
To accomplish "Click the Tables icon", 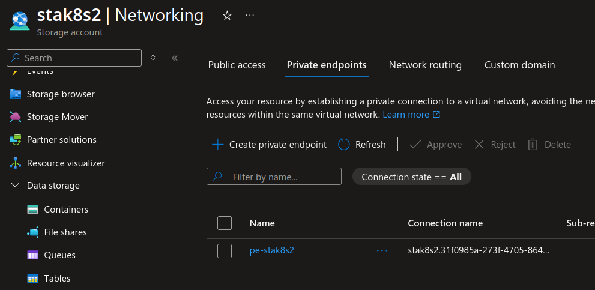I will (33, 279).
